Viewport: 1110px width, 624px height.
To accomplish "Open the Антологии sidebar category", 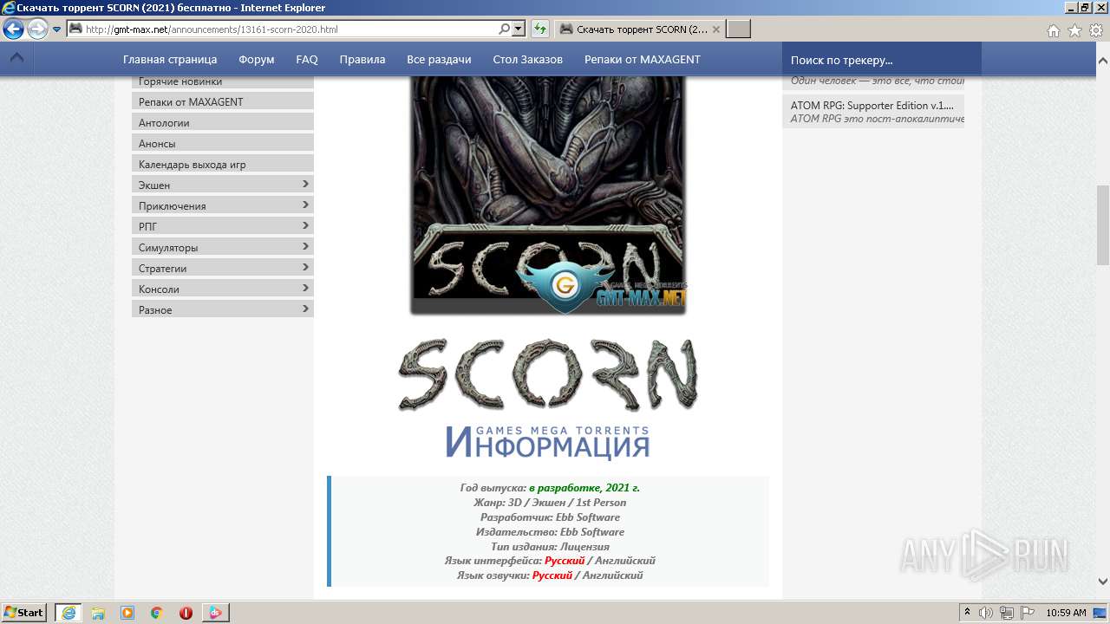I will point(222,122).
